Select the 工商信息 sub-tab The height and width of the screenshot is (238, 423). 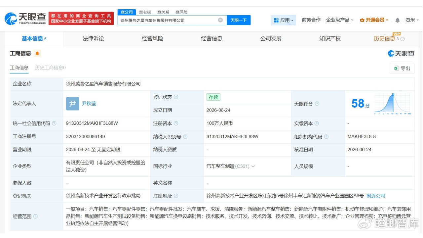[19, 68]
